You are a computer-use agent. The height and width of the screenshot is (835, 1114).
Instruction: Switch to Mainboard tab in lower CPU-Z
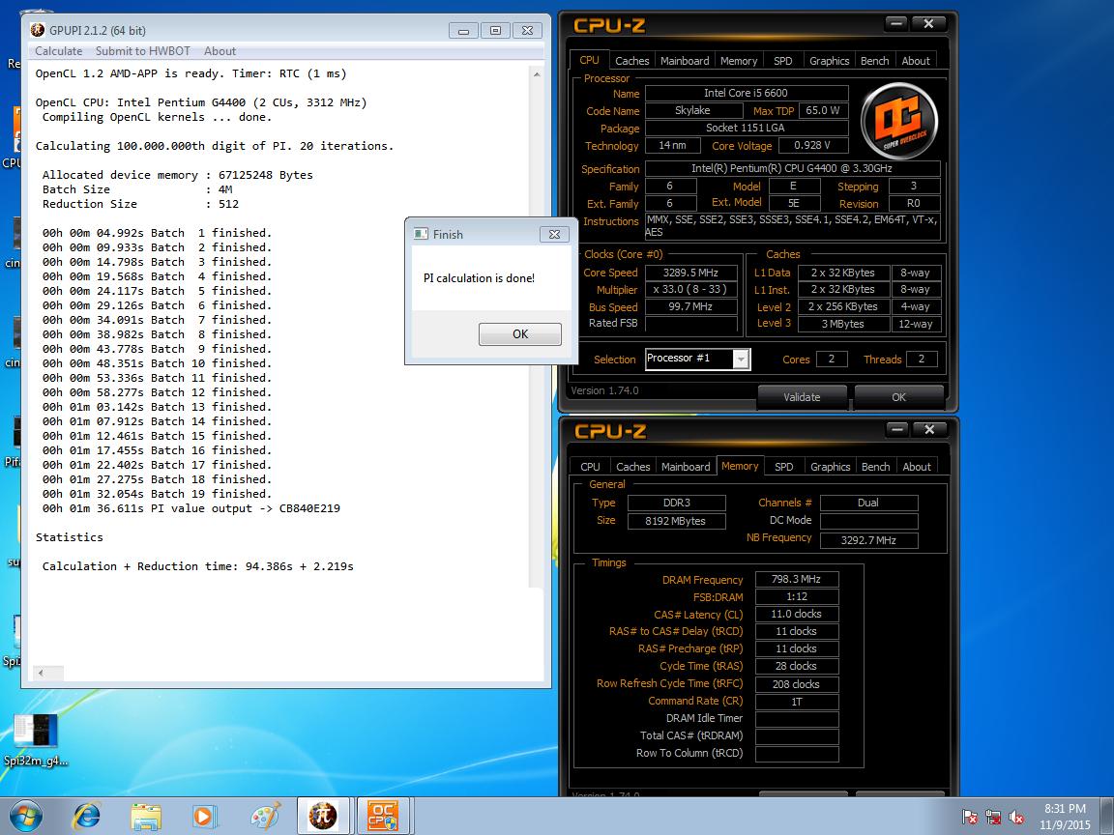[685, 467]
